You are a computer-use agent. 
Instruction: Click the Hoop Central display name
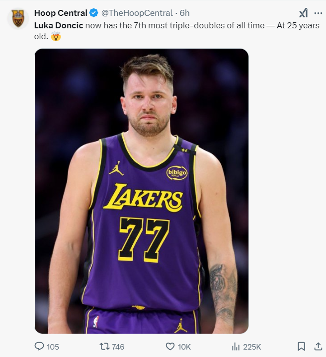[61, 13]
